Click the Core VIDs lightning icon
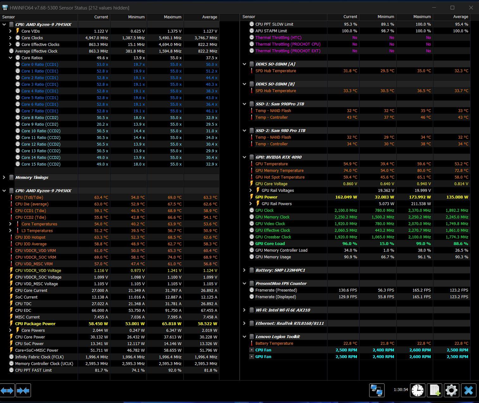Image resolution: width=479 pixels, height=403 pixels. pos(18,31)
